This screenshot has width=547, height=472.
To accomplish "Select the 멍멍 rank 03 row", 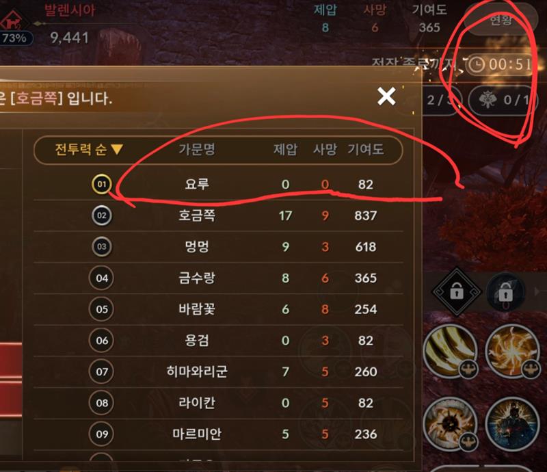I will click(x=218, y=247).
